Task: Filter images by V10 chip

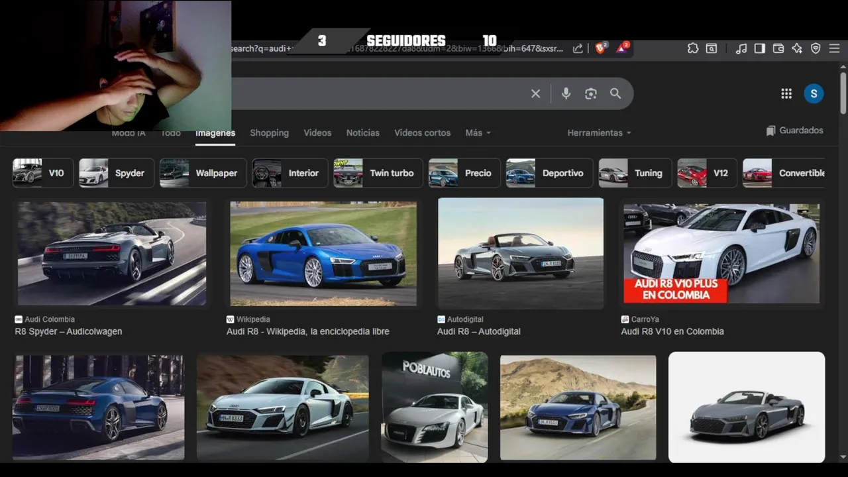Action: point(43,173)
